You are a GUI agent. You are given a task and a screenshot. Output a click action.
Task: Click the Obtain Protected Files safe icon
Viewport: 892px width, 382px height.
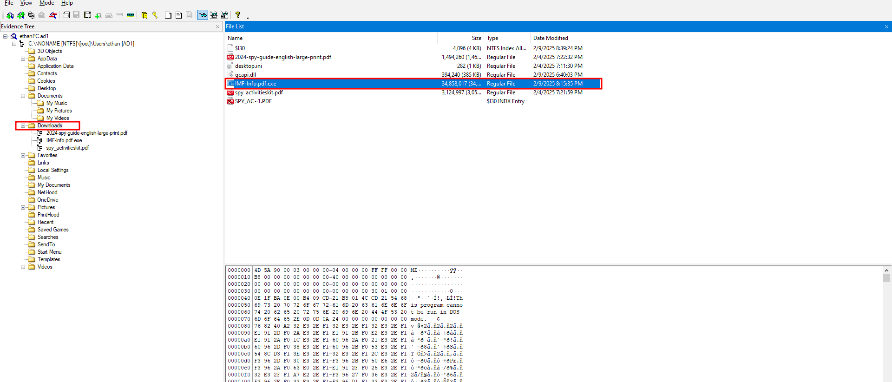click(x=144, y=15)
